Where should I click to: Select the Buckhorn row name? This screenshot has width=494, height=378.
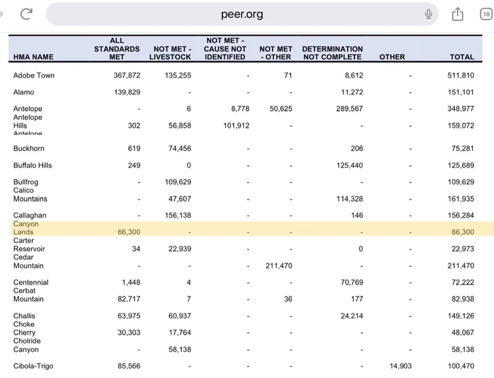coord(28,149)
